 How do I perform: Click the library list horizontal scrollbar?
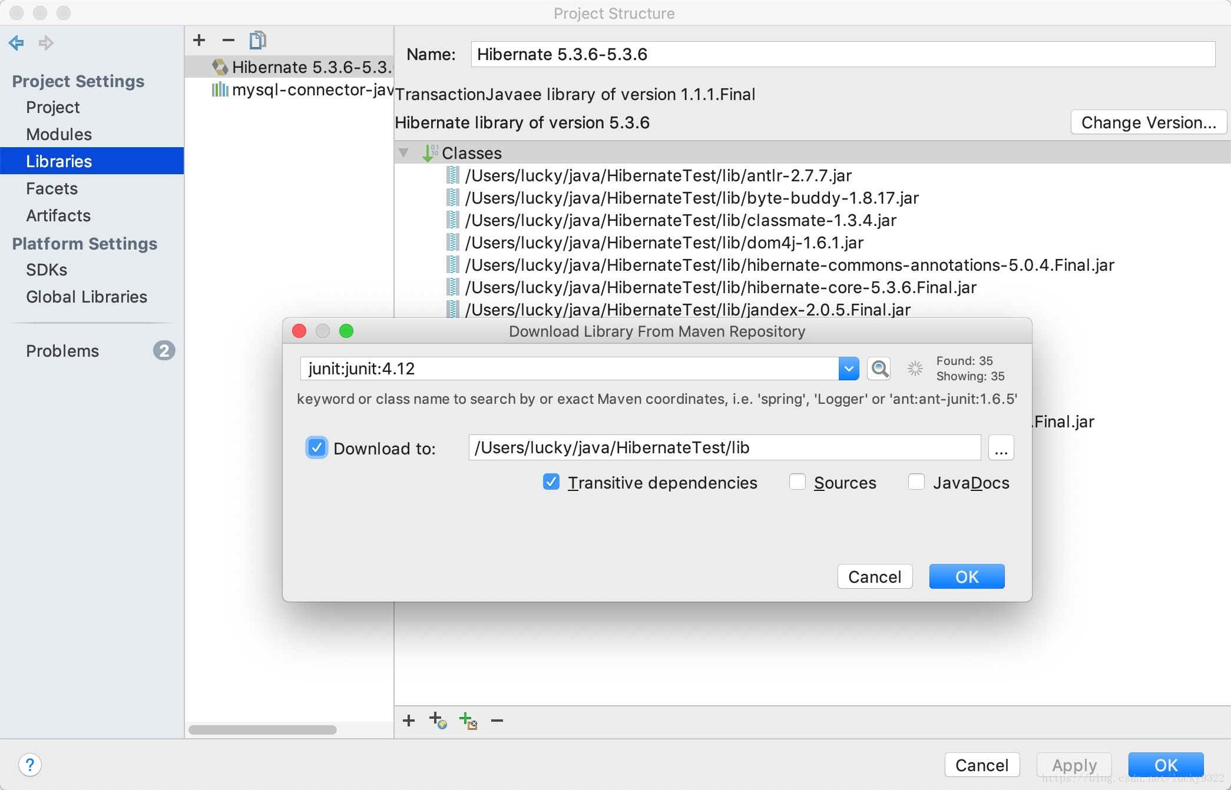[263, 730]
